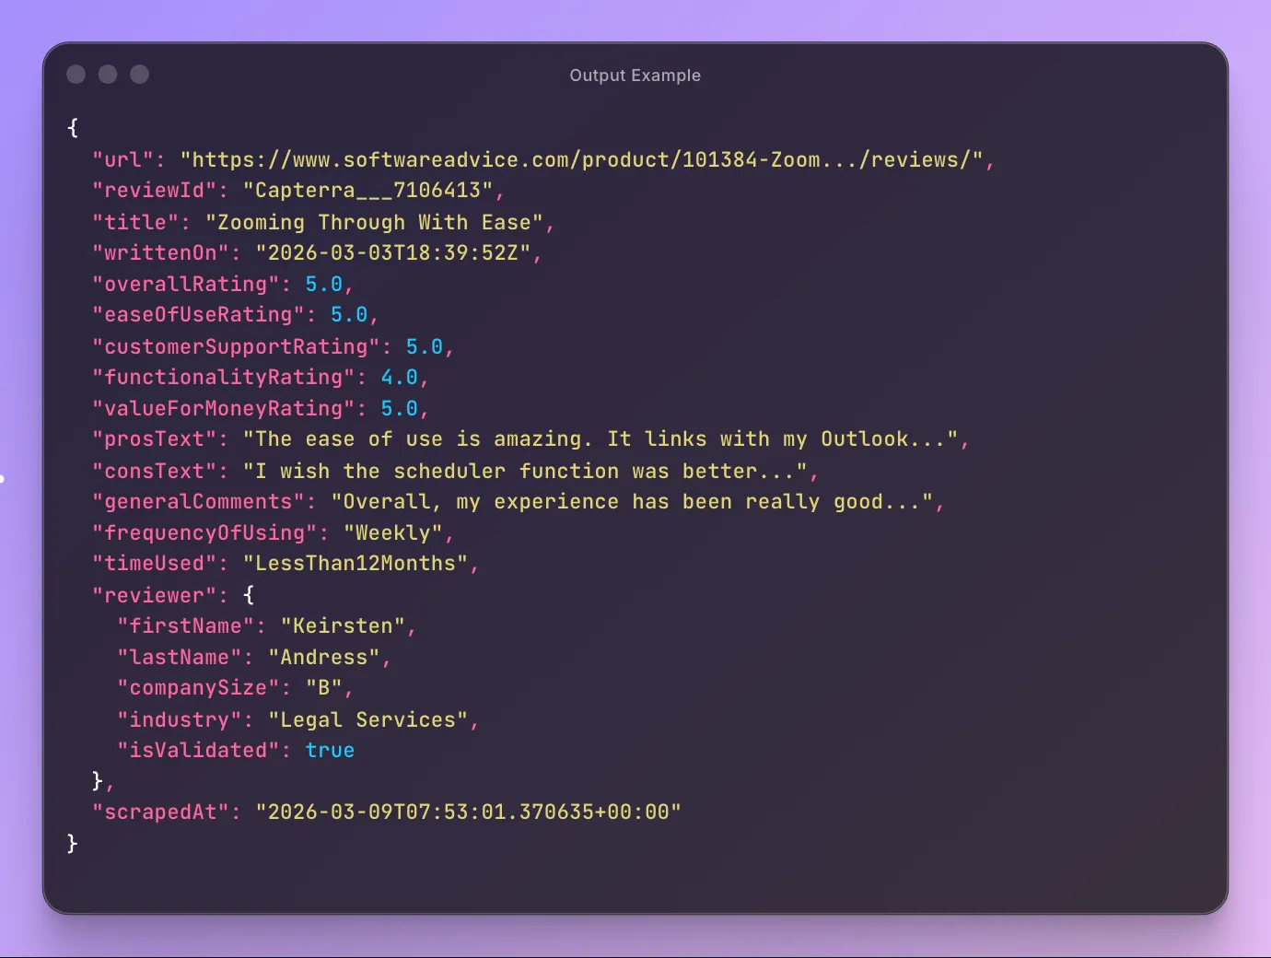This screenshot has height=958, width=1271.
Task: Click the opening brace at the top
Action: [x=72, y=128]
